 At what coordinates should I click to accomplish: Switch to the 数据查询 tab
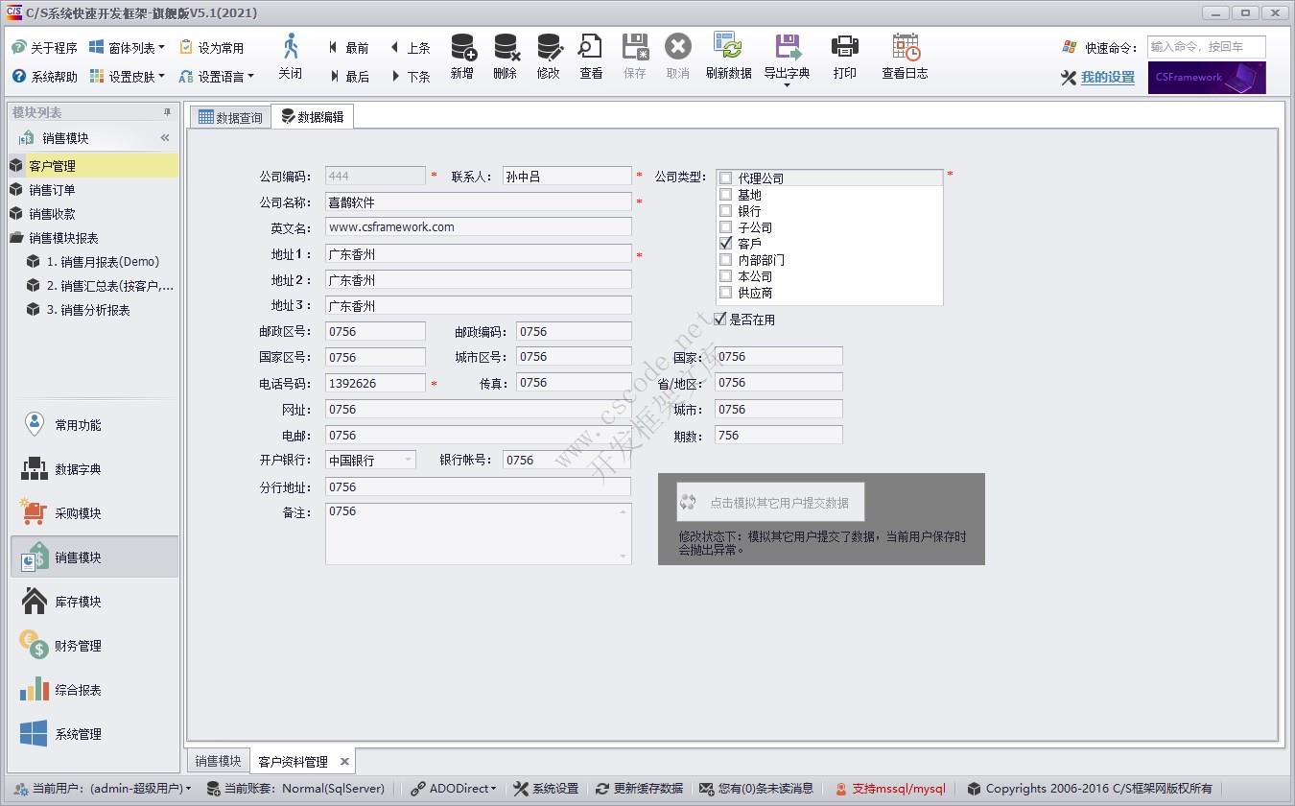click(231, 116)
